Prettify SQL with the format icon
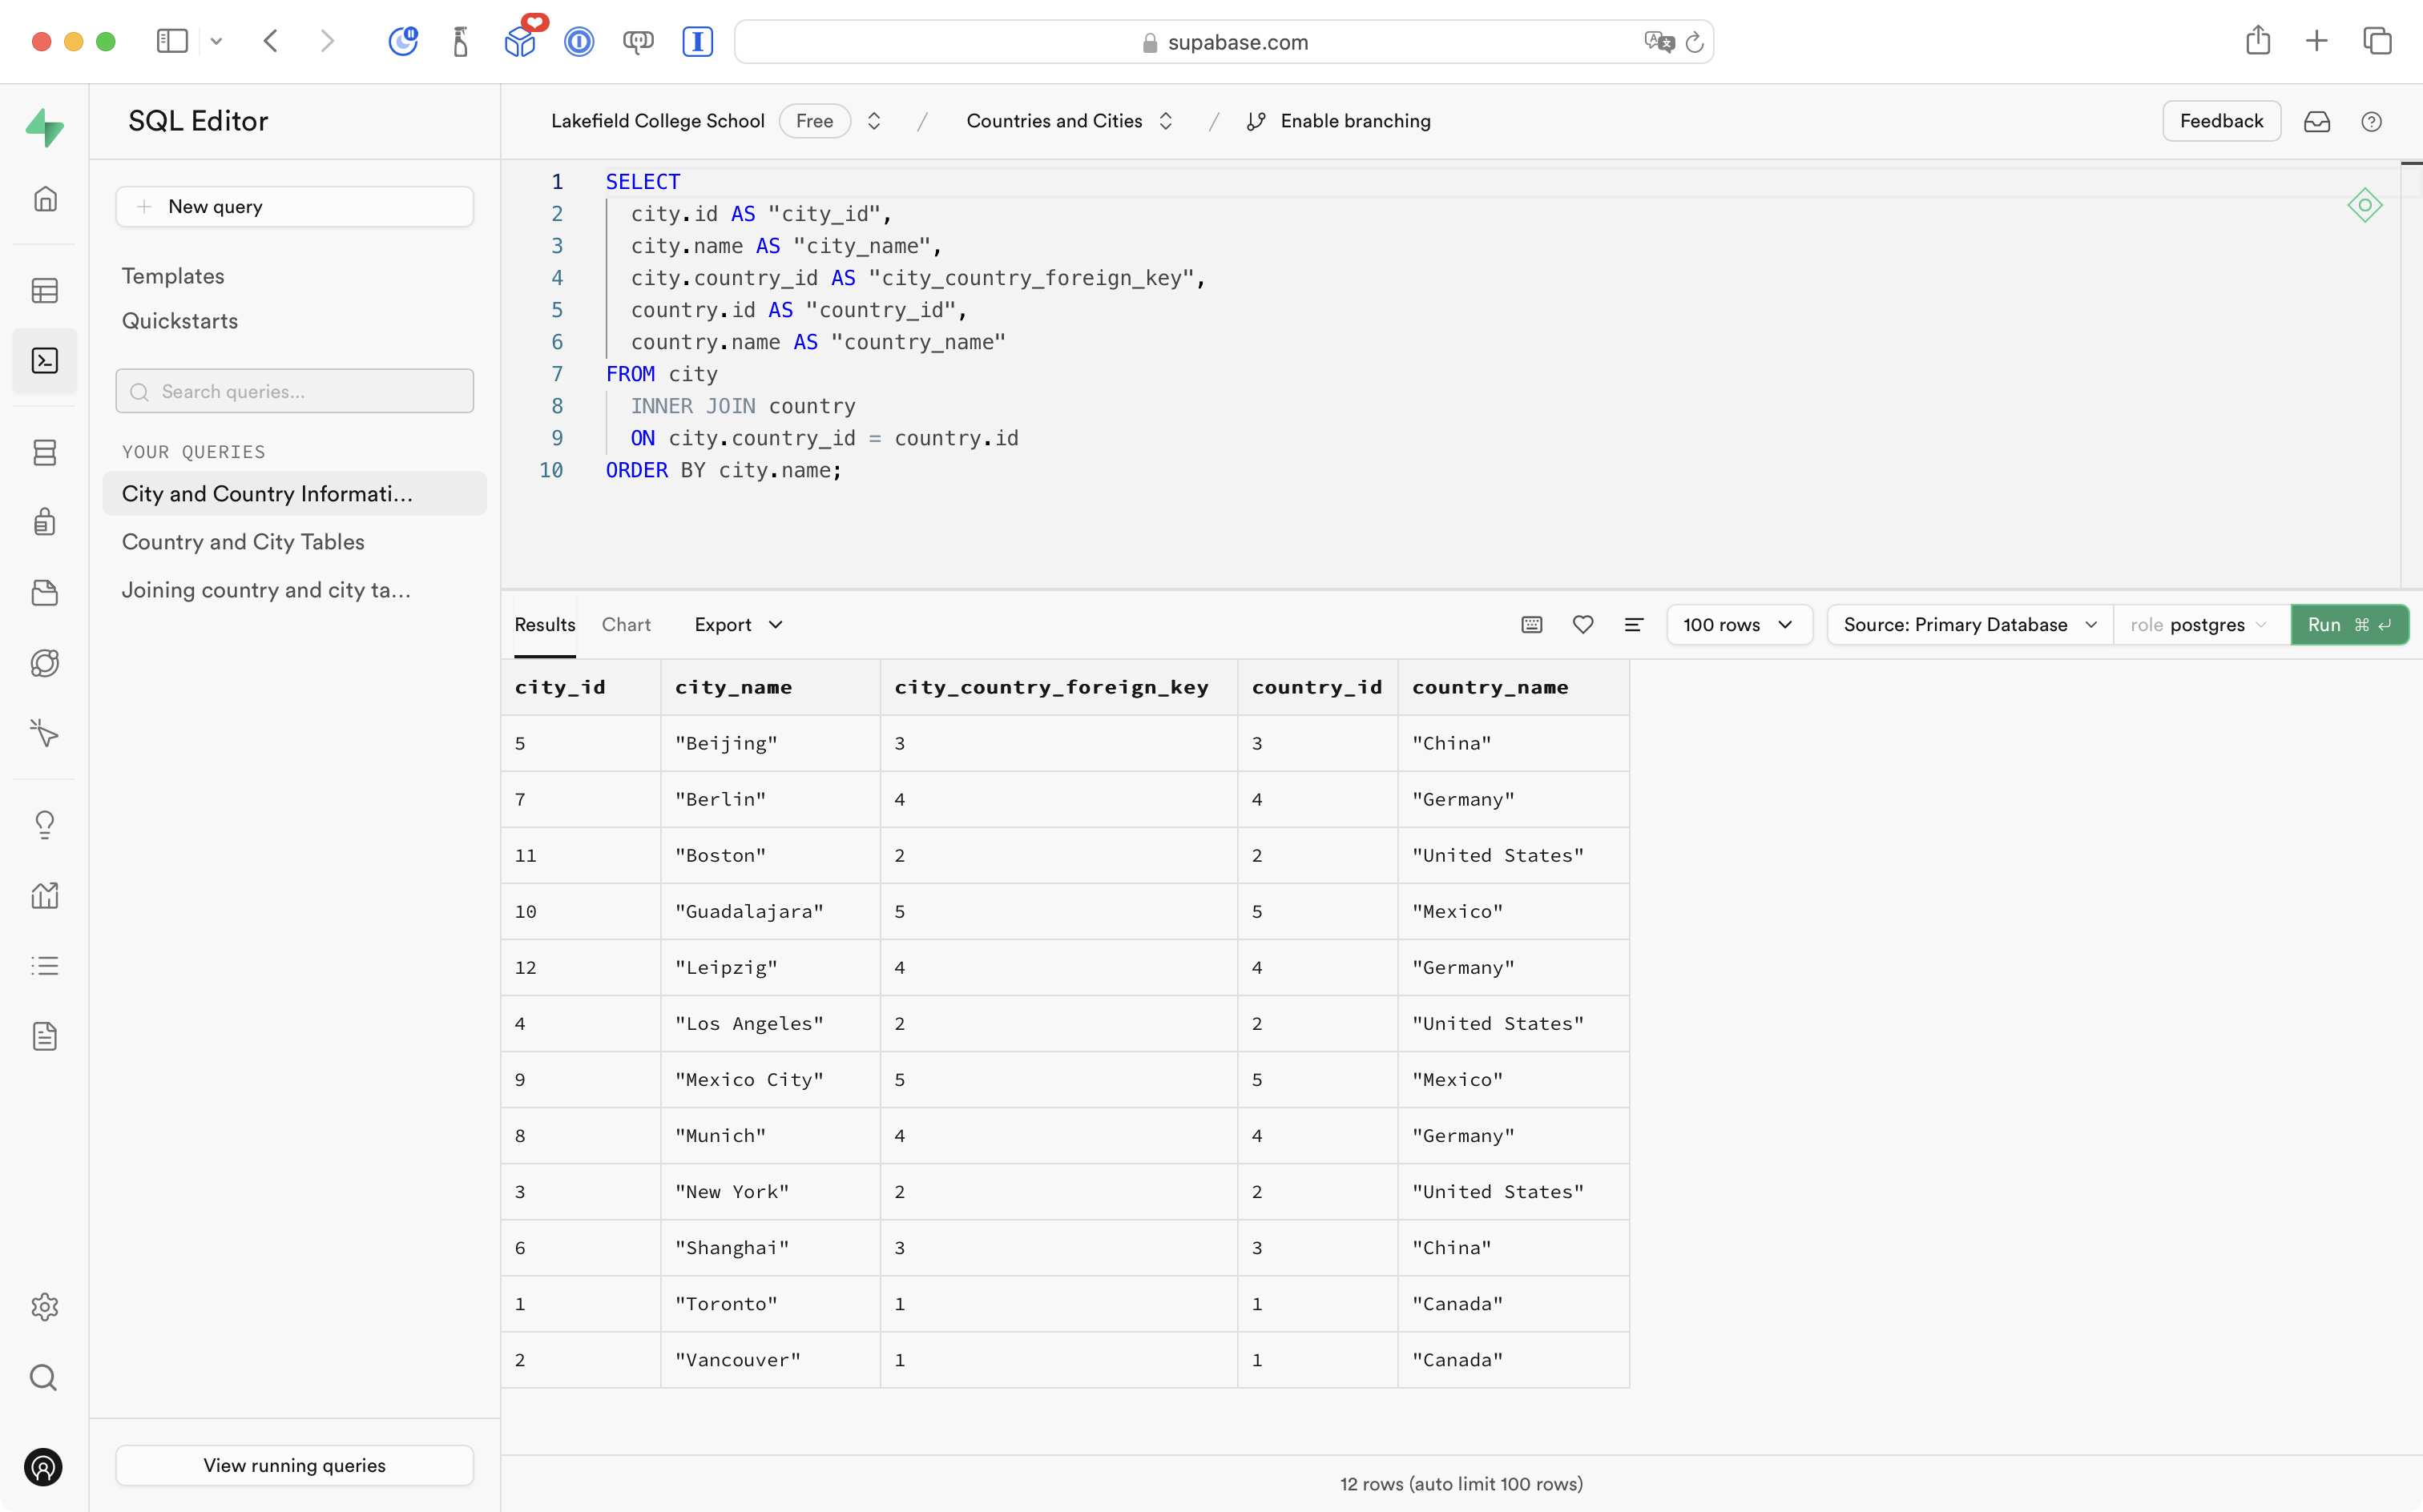Viewport: 2423px width, 1512px height. pos(1634,625)
